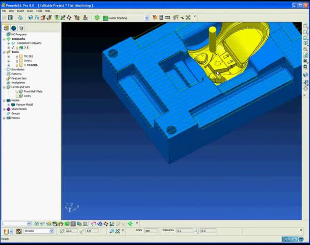The width and height of the screenshot is (310, 245).
Task: Expand the Vacuum Mould model node
Action: pos(9,105)
